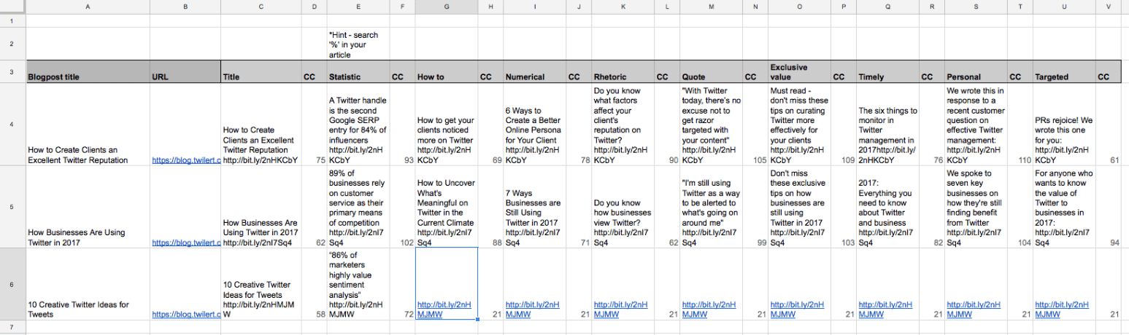Select the column V header

point(1109,7)
